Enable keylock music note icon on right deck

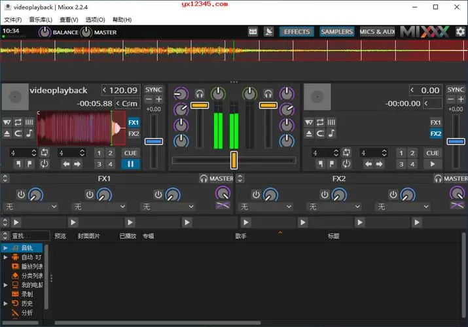point(331,133)
